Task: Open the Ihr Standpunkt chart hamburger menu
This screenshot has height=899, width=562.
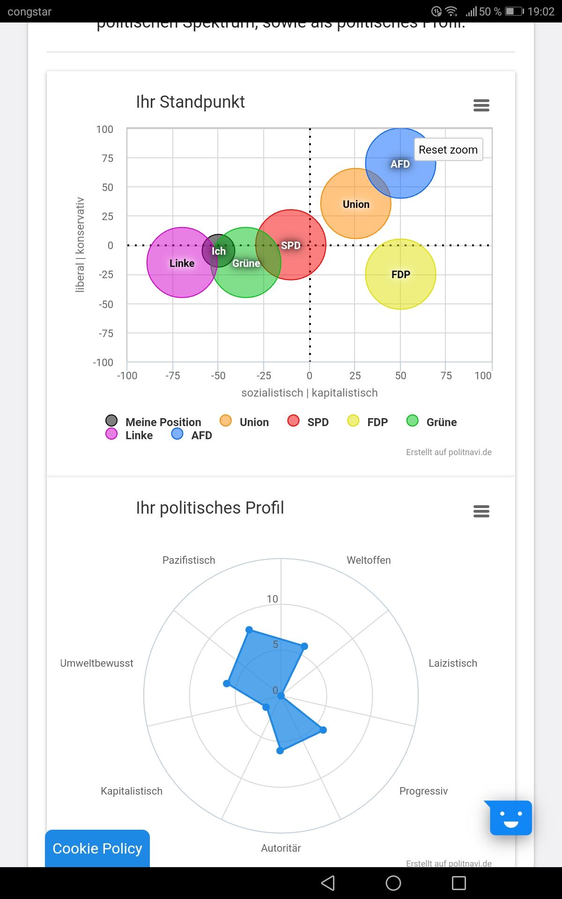Action: [481, 105]
